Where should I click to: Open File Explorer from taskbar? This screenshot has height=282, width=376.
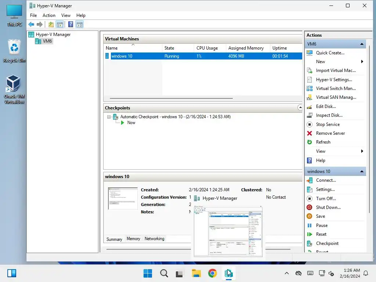pos(196,273)
